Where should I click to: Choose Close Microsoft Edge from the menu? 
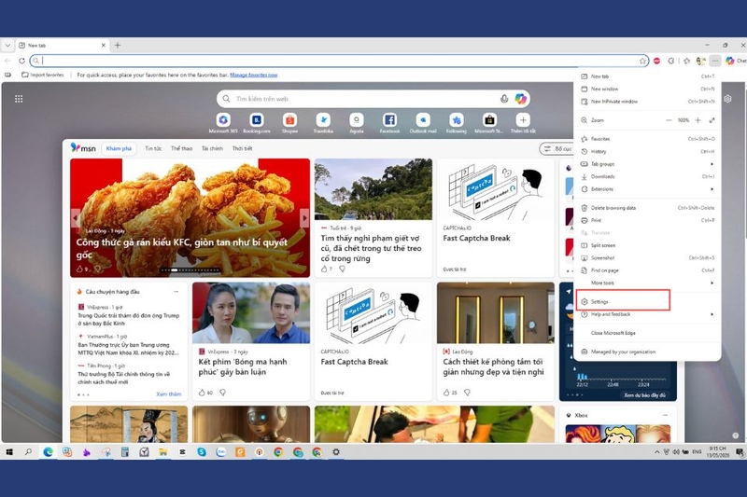pos(647,333)
